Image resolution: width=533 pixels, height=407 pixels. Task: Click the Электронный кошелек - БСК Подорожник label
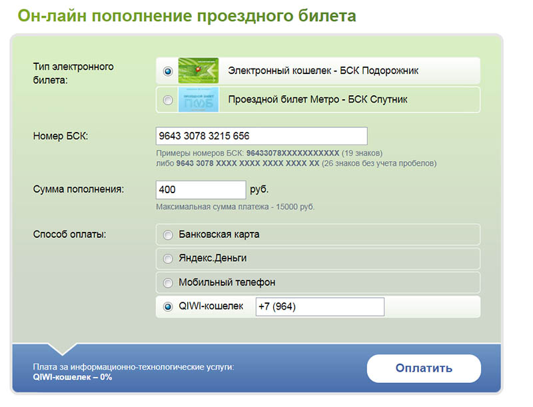click(323, 71)
